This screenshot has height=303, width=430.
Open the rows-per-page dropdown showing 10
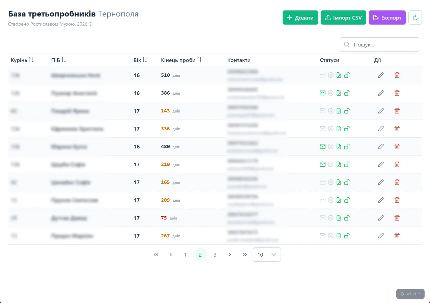point(267,255)
